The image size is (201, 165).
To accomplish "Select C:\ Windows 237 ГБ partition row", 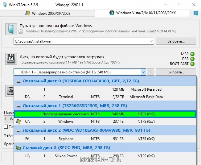I will pyautogui.click(x=105, y=122).
